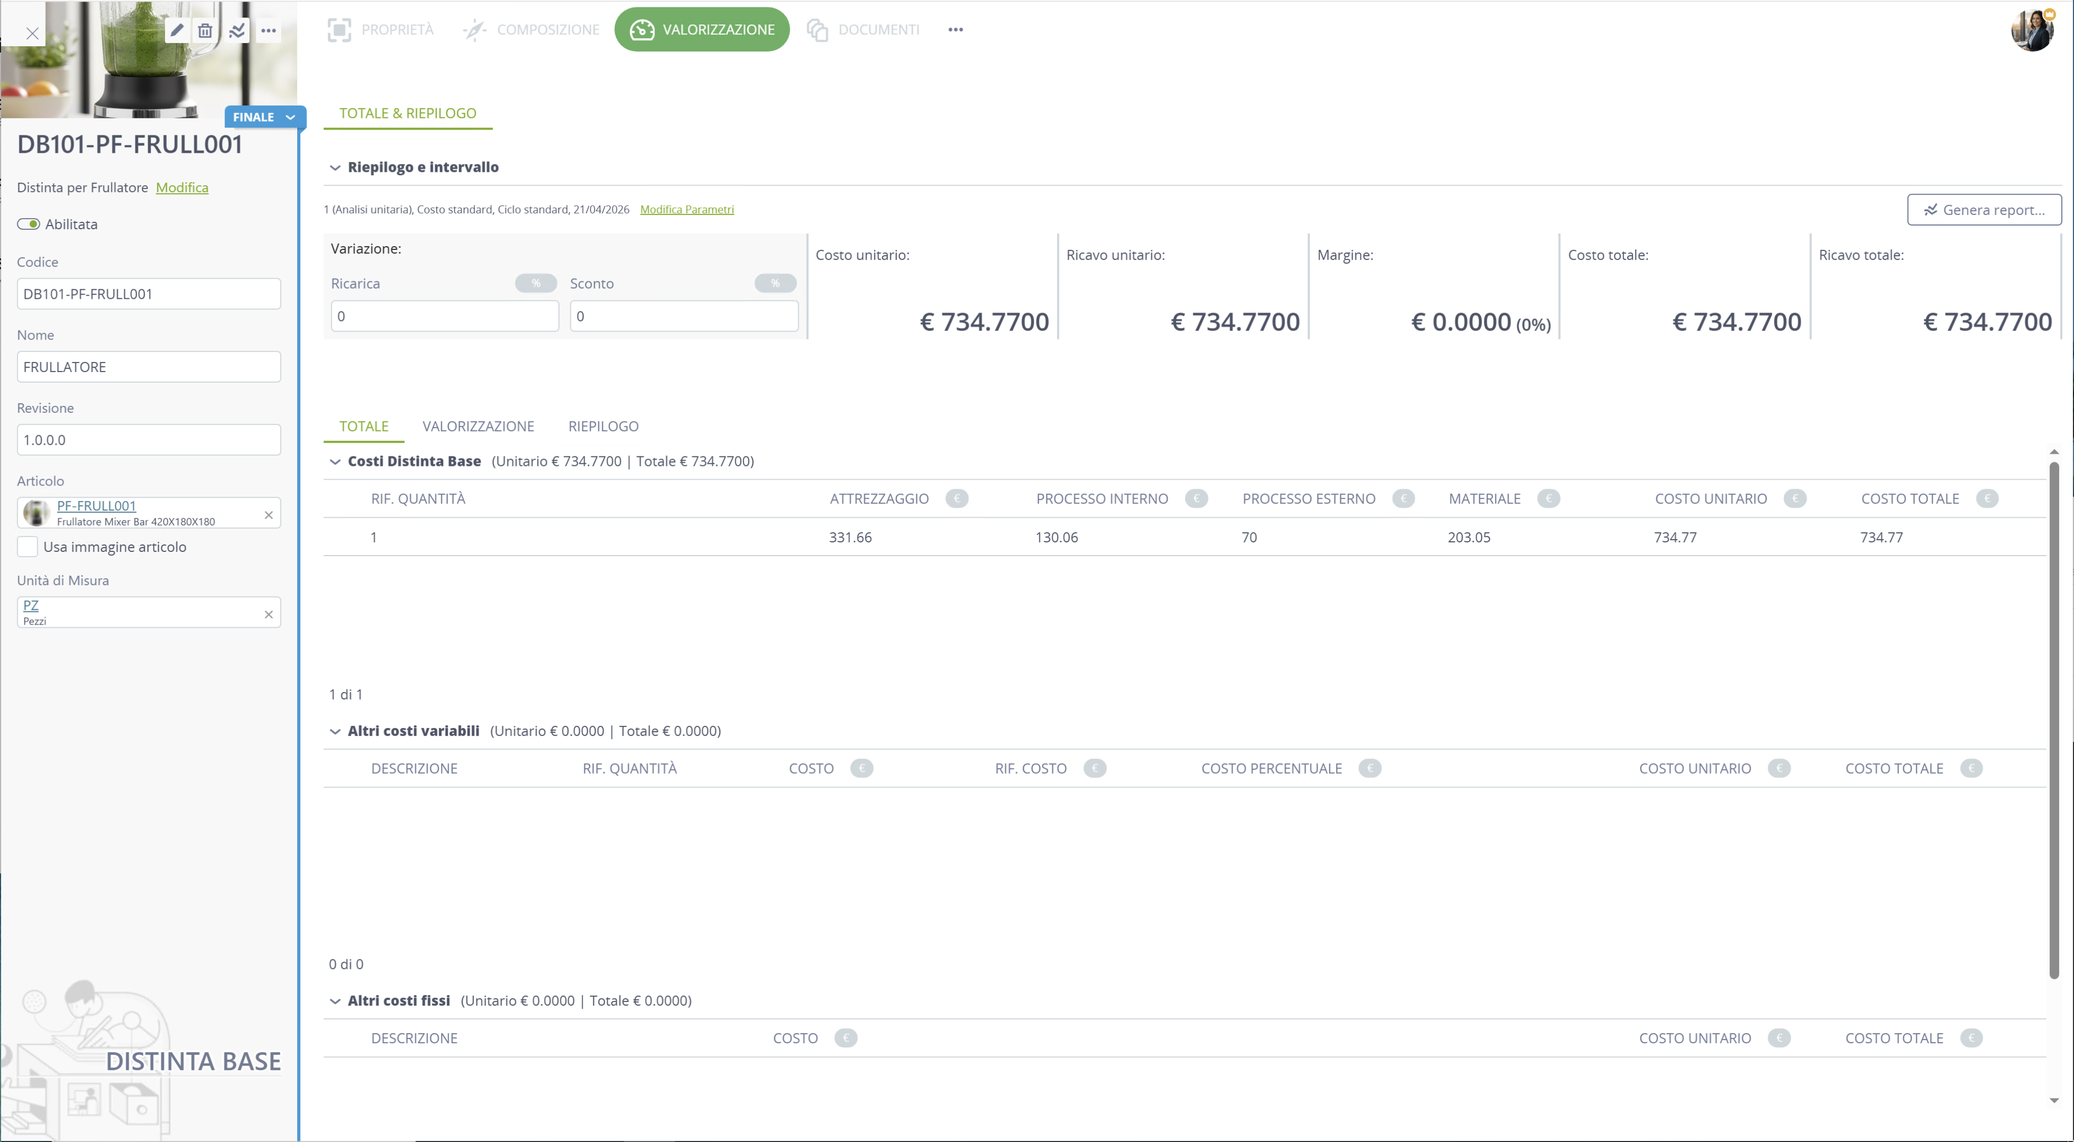Screen dimensions: 2074x1142
Task: Toggle the euro switch next to PROCESSO ESTERNO
Action: click(1403, 498)
